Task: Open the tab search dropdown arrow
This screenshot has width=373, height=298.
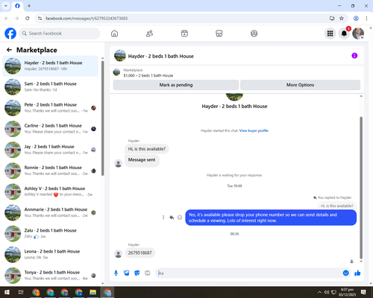Action: click(x=6, y=6)
